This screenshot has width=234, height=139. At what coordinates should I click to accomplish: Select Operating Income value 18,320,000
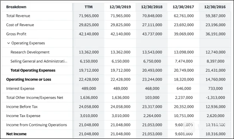tap(184, 80)
